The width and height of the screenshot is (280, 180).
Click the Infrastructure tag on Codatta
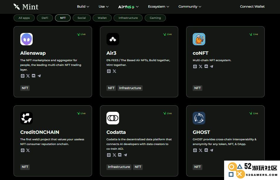point(119,167)
